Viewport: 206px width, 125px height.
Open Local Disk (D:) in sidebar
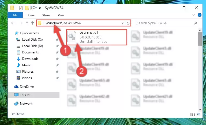click(x=32, y=46)
